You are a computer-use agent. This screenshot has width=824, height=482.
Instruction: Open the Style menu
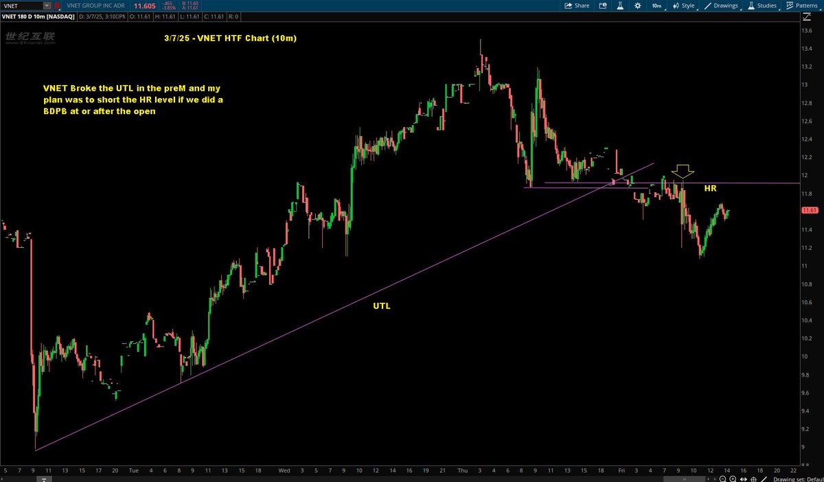point(683,5)
